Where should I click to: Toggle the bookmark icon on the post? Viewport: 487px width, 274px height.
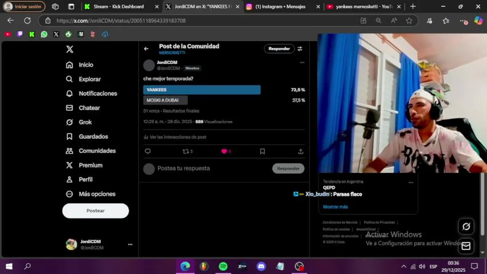(263, 151)
